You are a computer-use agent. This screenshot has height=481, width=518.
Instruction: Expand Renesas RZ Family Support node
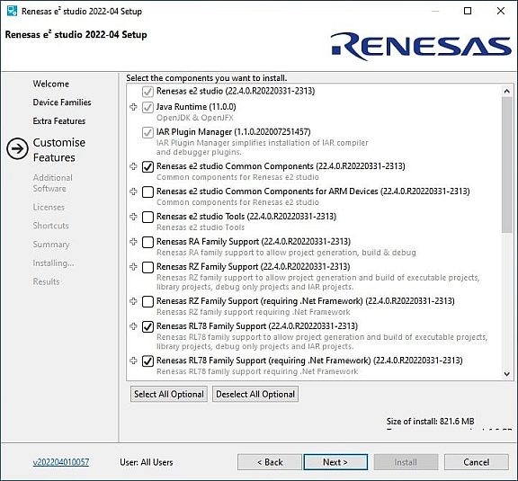[133, 267]
